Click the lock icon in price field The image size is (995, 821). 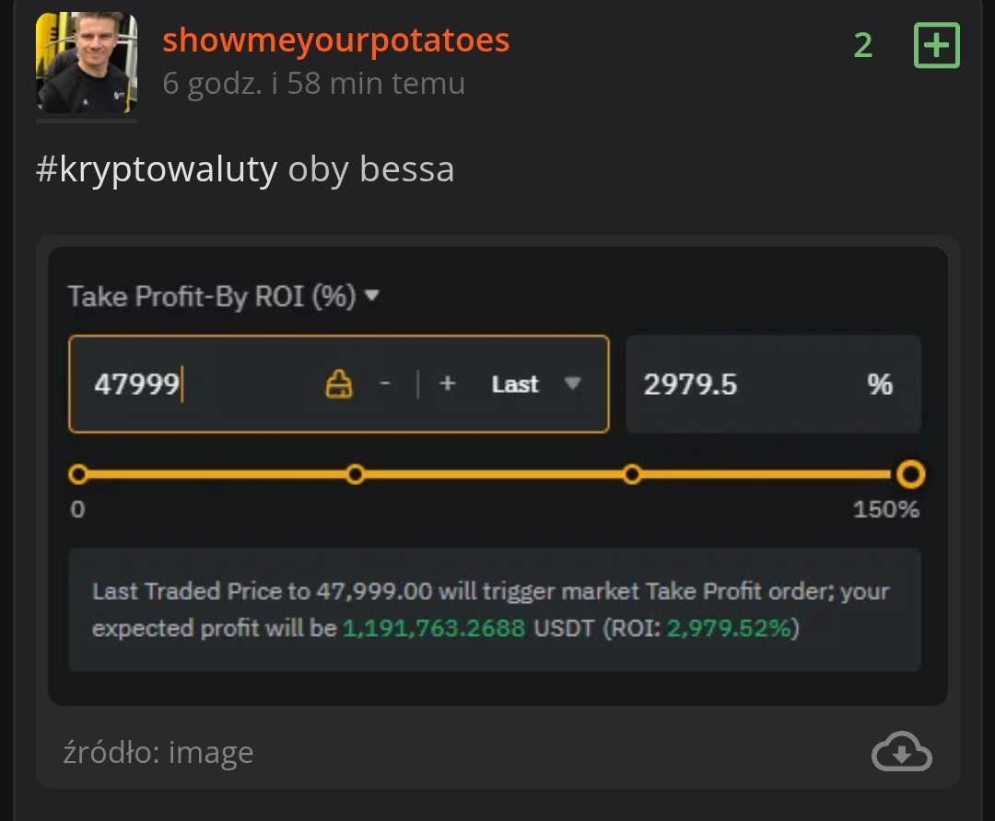pos(339,384)
